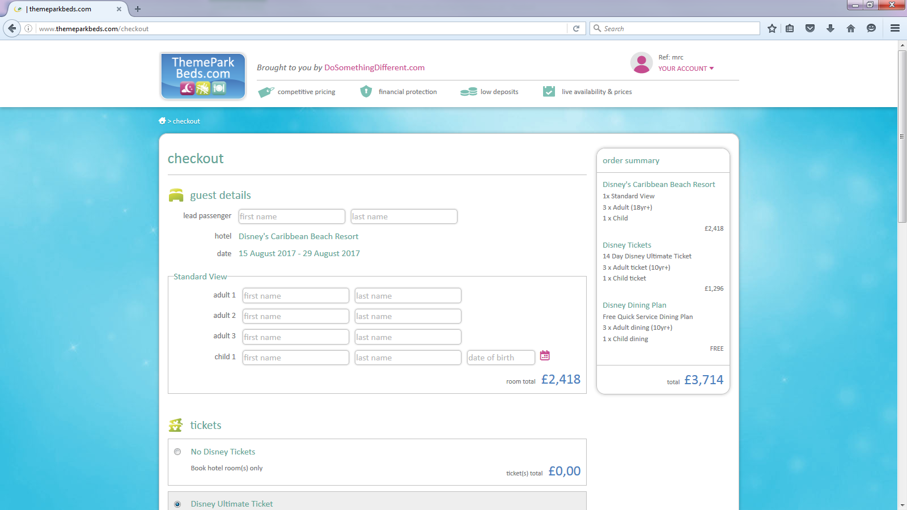
Task: Click the user avatar icon
Action: (642, 63)
